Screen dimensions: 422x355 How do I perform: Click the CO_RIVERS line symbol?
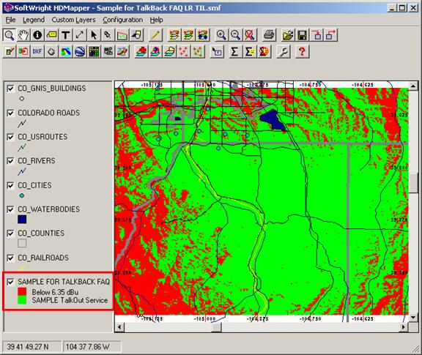click(22, 171)
